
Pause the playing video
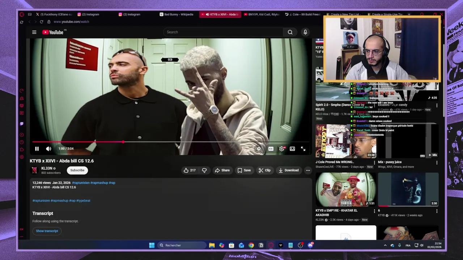pos(37,148)
